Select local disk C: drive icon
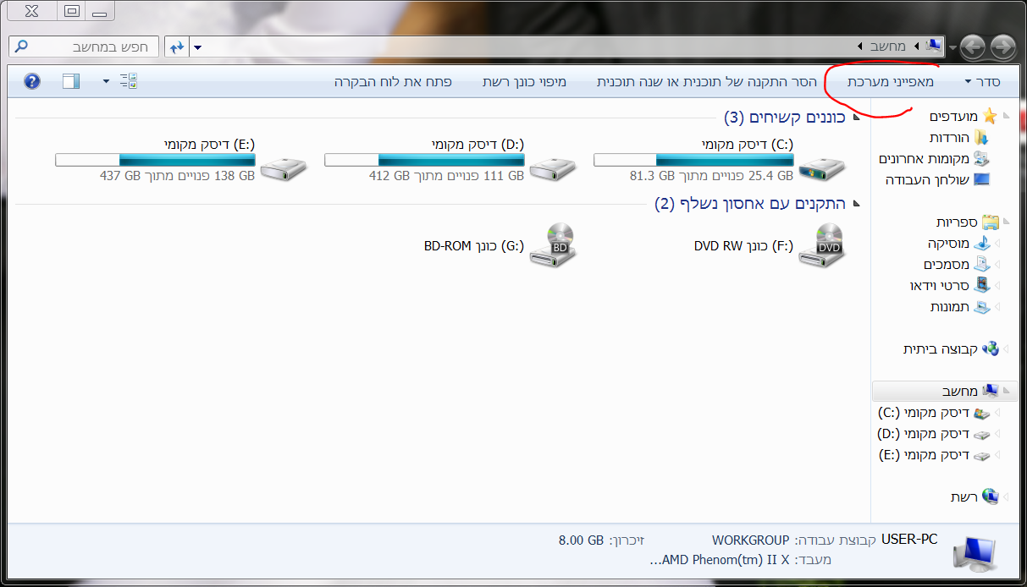This screenshot has width=1027, height=587. pos(820,169)
